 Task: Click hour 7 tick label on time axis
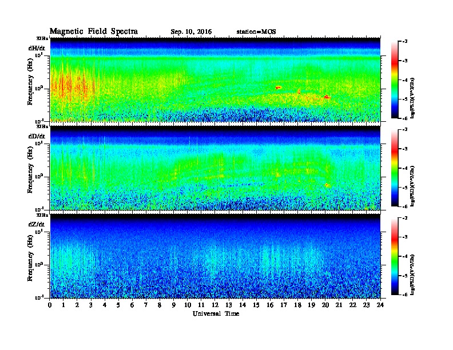coord(146,305)
